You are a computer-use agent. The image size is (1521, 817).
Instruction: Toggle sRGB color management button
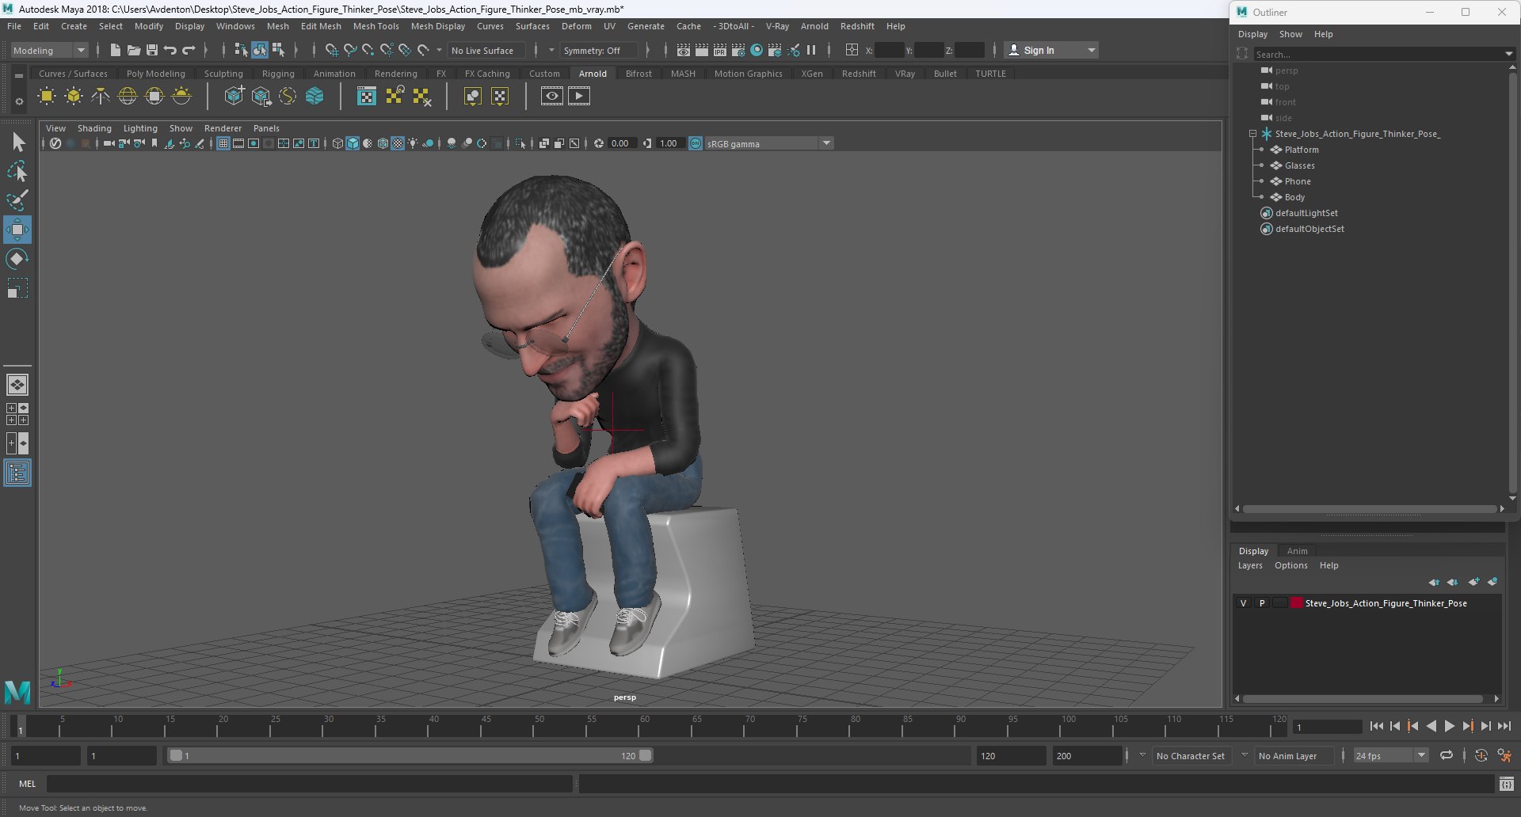tap(696, 143)
